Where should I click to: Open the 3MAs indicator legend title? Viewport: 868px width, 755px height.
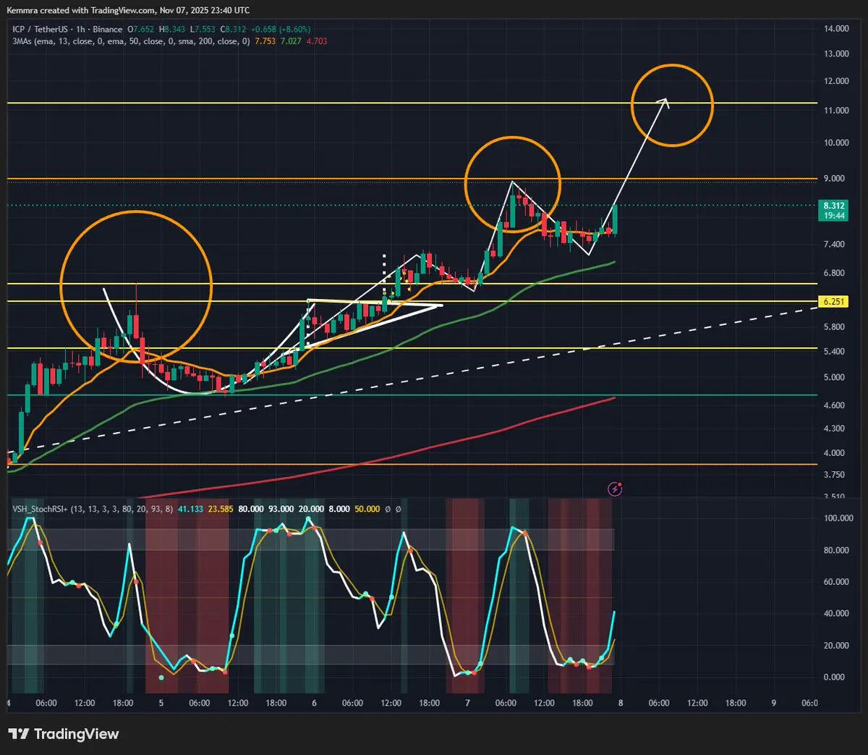[131, 41]
